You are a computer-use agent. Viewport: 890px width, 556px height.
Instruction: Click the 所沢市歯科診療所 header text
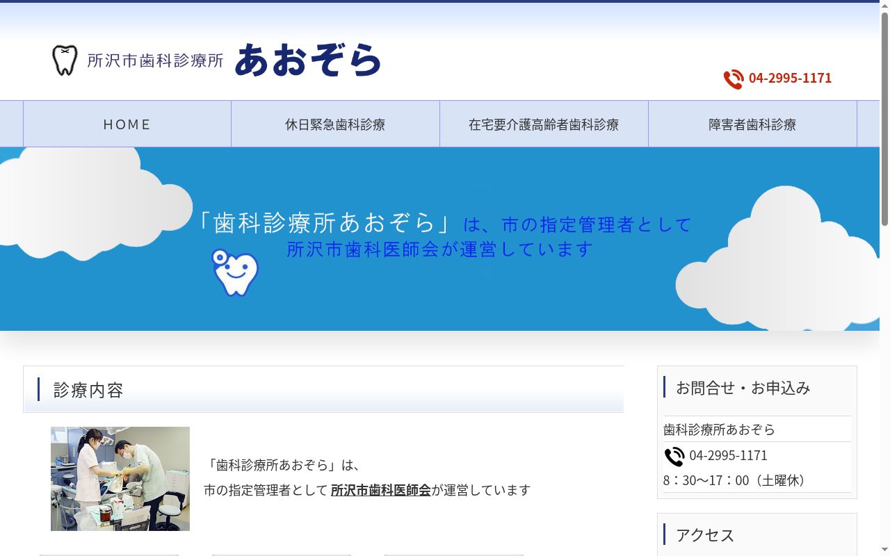pyautogui.click(x=156, y=60)
